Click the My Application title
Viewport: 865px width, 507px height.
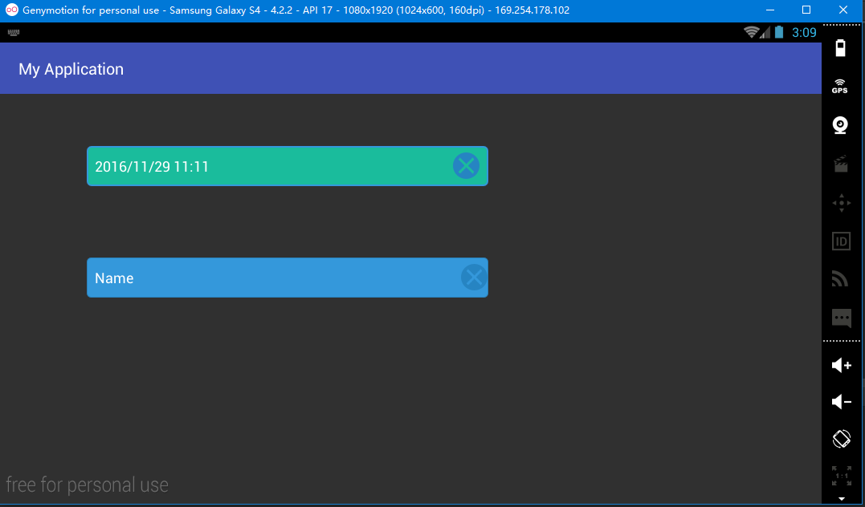(71, 69)
